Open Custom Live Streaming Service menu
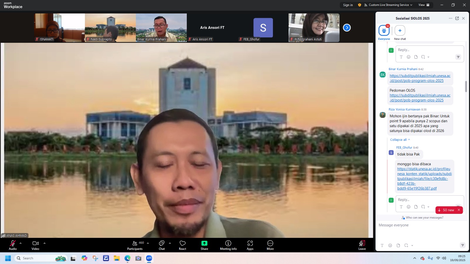 click(388, 5)
